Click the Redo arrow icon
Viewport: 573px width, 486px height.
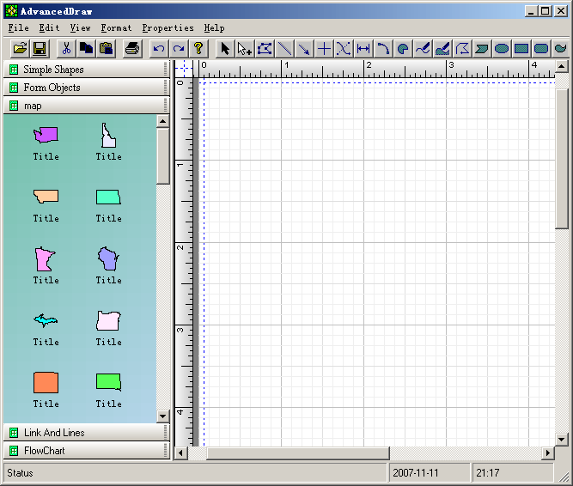tap(179, 49)
